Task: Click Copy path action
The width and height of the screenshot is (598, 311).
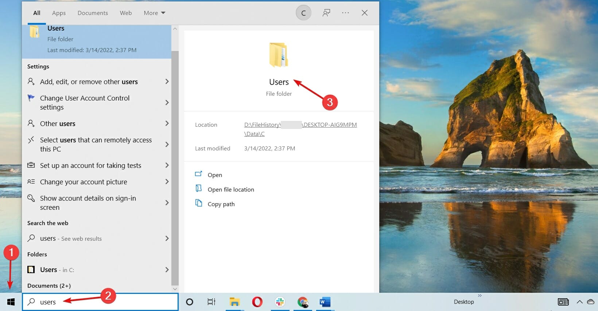Action: (x=221, y=204)
